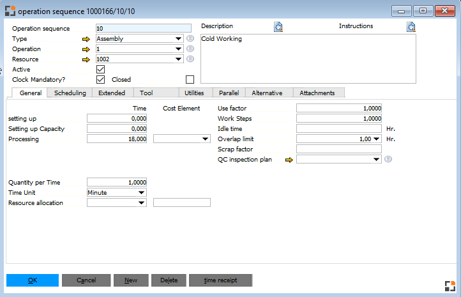Enable the Closed checkbox
This screenshot has width=461, height=297.
point(189,80)
